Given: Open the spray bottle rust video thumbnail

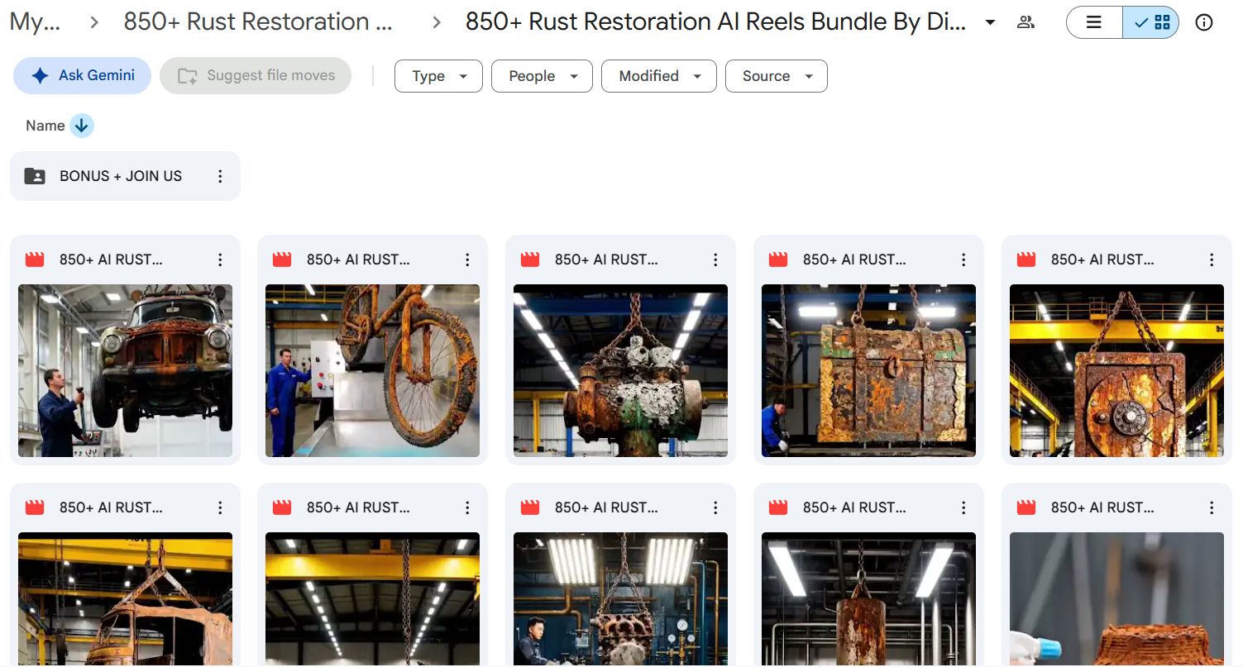Looking at the screenshot, I should pos(1116,599).
